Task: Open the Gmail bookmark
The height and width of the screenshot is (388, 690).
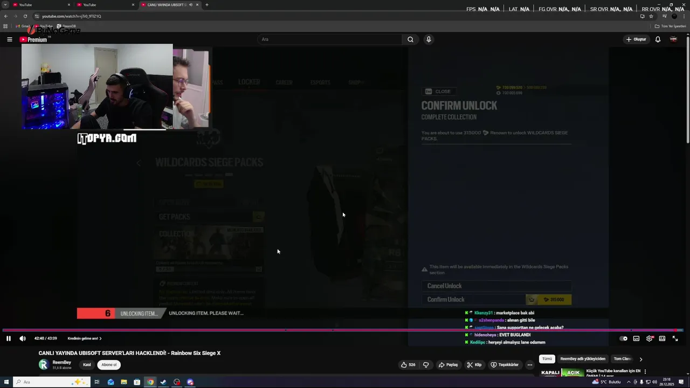Action: [x=23, y=26]
